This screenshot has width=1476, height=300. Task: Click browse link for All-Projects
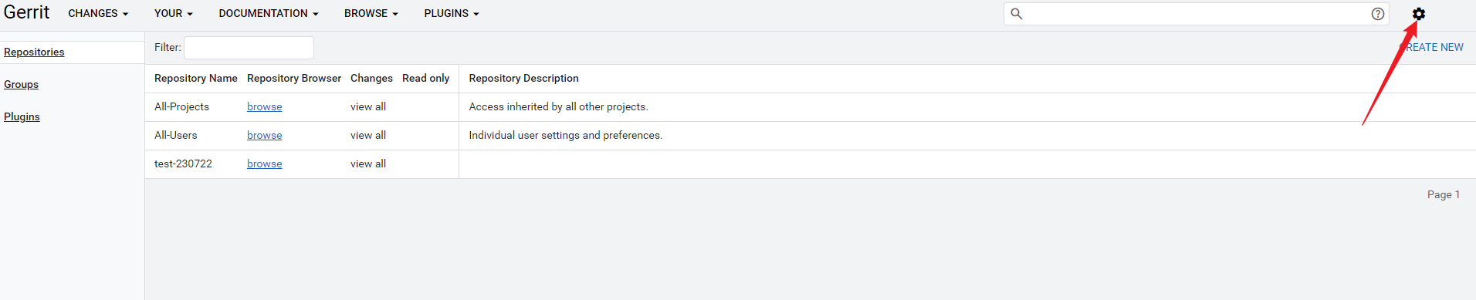pyautogui.click(x=264, y=107)
